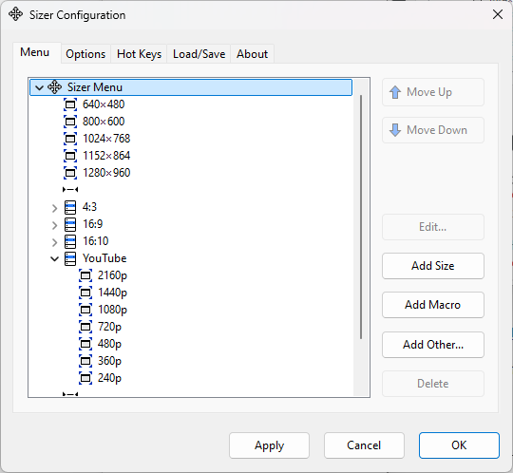Click the tree view vertical scrollbar
The height and width of the screenshot is (473, 513).
361,217
